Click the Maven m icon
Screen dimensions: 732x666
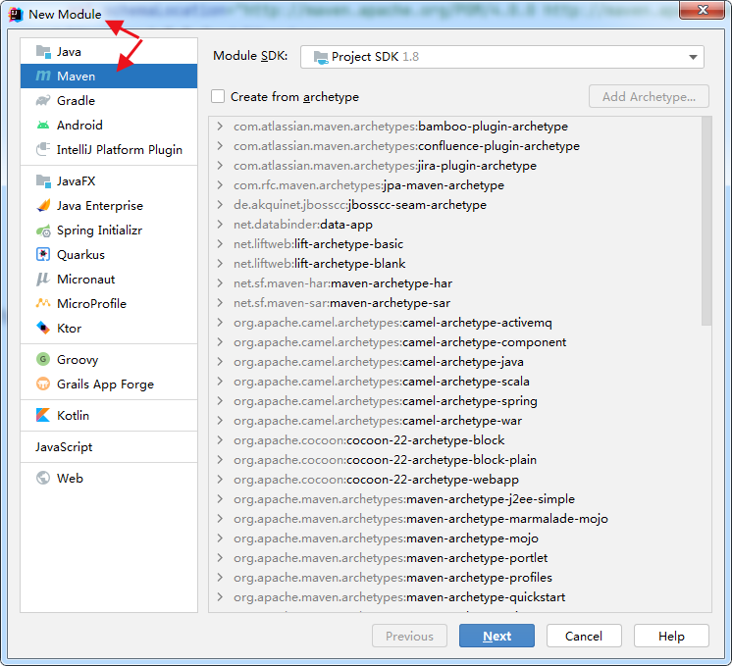[x=43, y=76]
